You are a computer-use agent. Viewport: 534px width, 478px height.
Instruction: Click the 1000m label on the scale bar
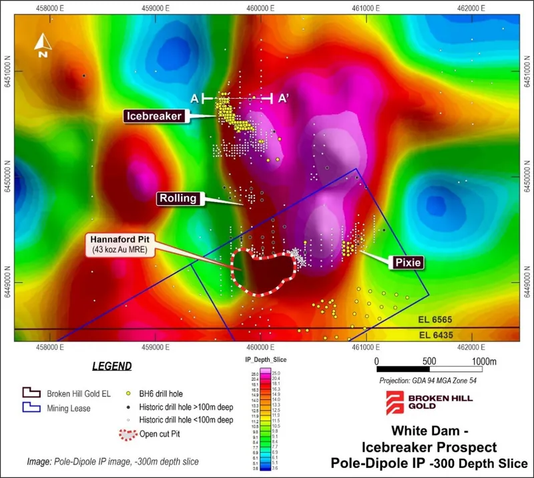(x=484, y=361)
